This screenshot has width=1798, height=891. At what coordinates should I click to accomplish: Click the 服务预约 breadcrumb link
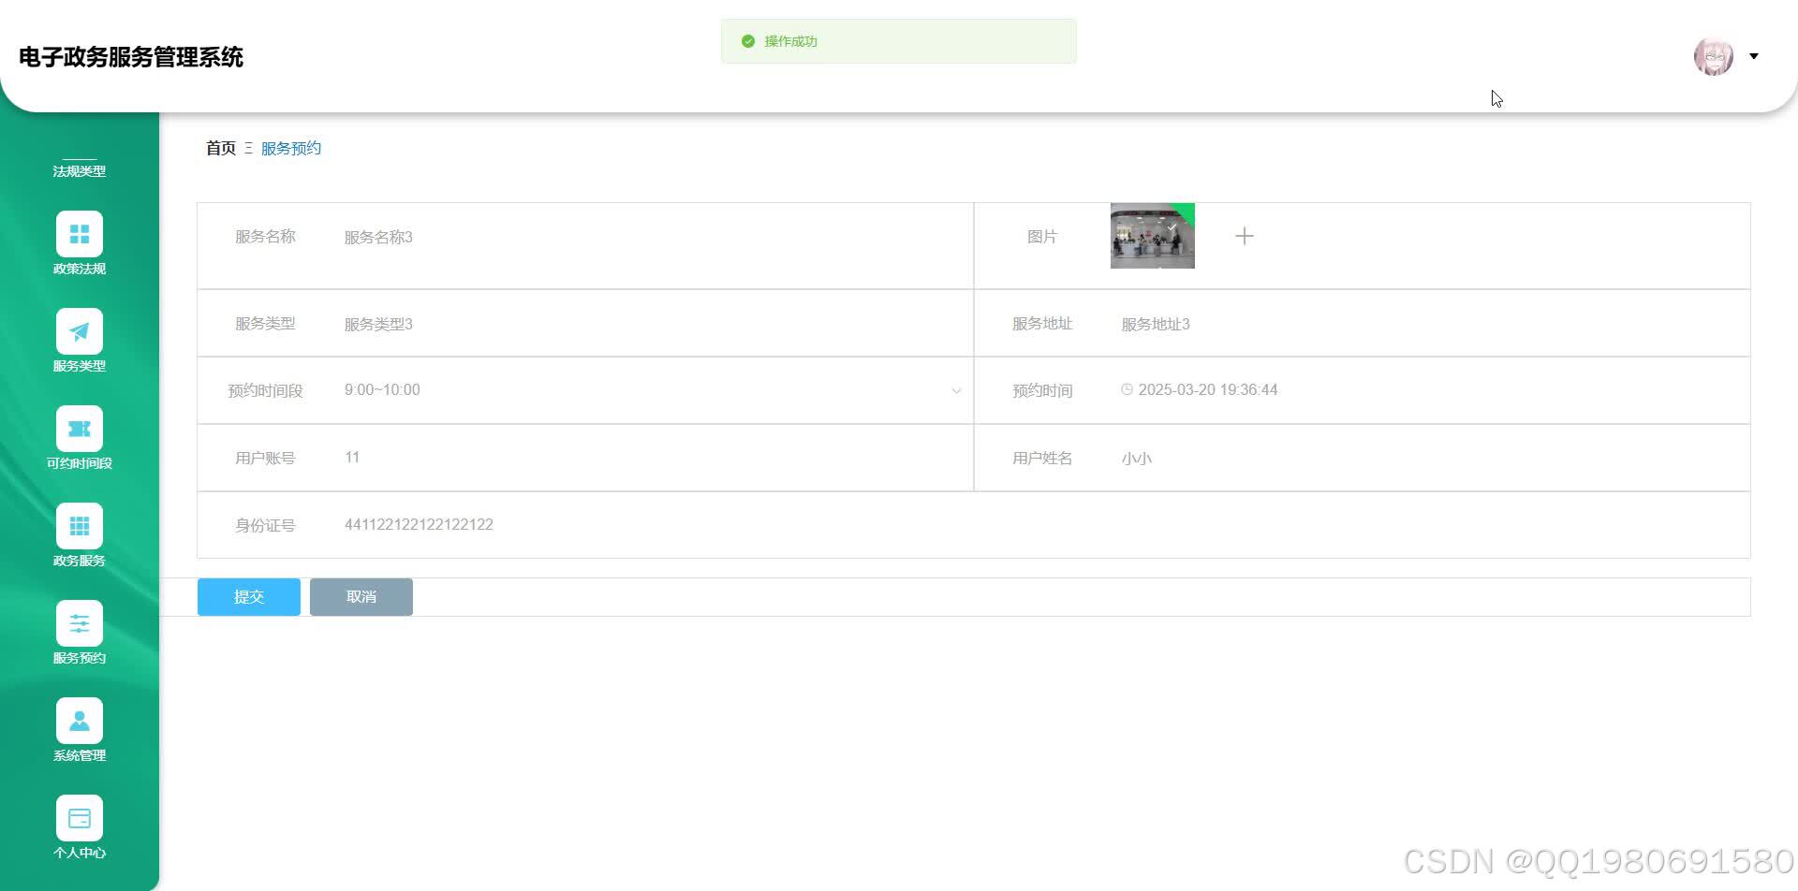pos(291,148)
